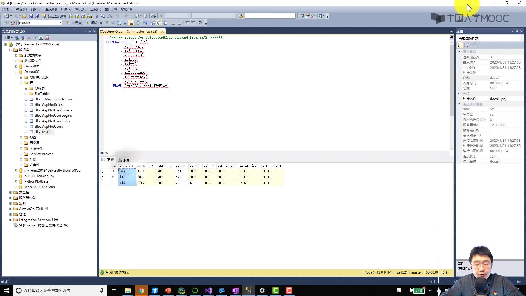The width and height of the screenshot is (526, 296).
Task: Open the 文件(F) menu
Action: (x=7, y=9)
